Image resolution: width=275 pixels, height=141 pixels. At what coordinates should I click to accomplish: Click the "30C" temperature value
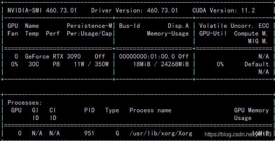pos(33,64)
